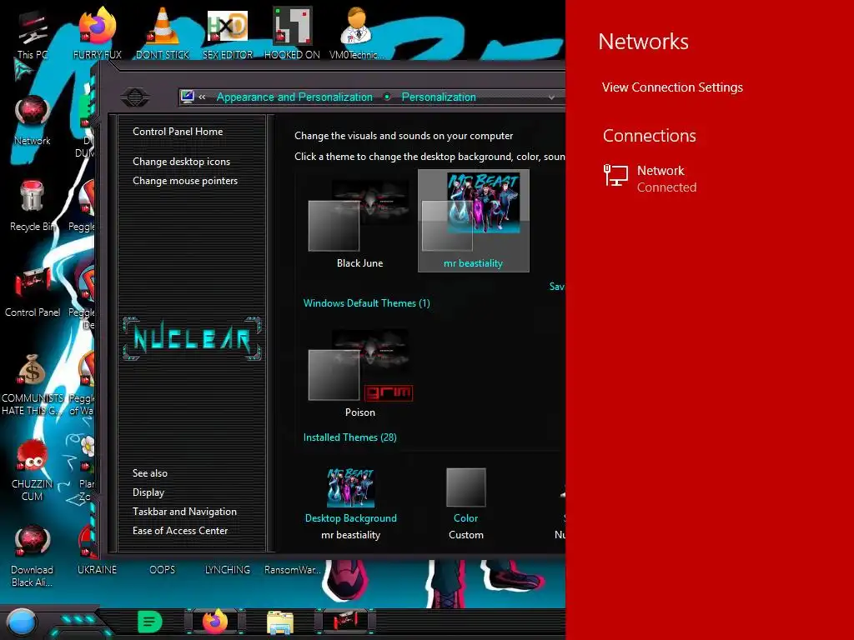Image resolution: width=854 pixels, height=640 pixels.
Task: Collapse the Installed Themes (28) group
Action: click(x=349, y=437)
